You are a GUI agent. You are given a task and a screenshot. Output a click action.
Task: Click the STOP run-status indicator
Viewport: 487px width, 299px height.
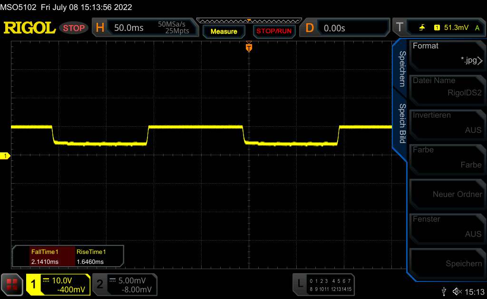74,28
